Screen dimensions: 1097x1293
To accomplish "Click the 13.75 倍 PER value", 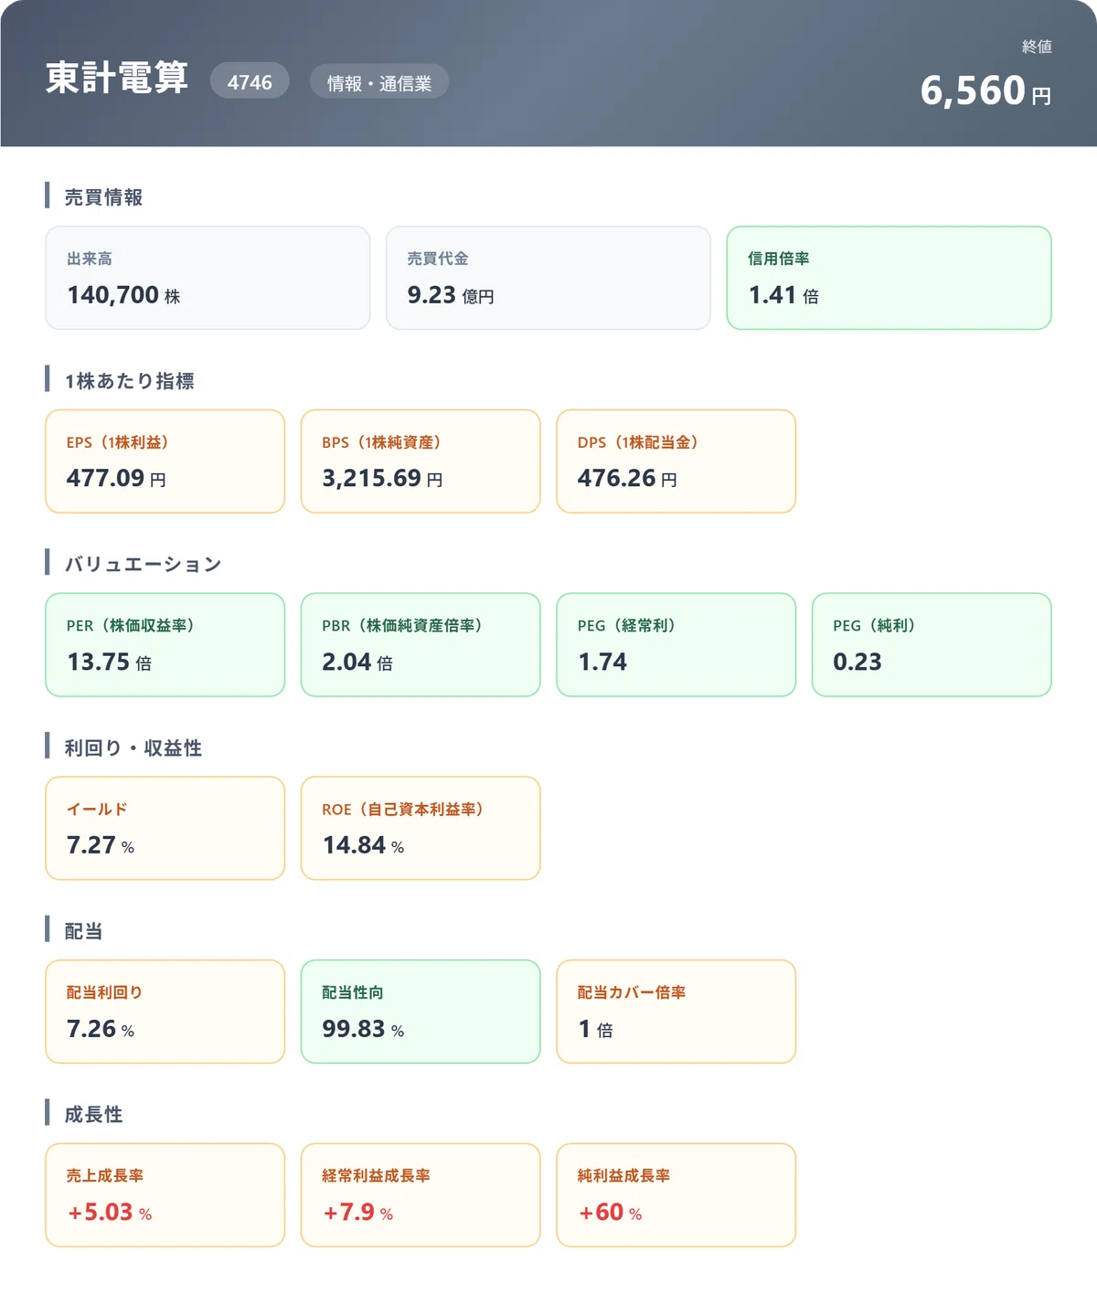I will [x=109, y=662].
